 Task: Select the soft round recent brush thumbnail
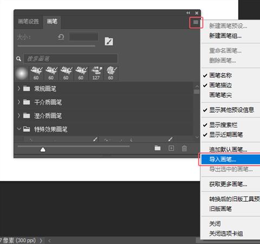pyautogui.click(x=22, y=73)
